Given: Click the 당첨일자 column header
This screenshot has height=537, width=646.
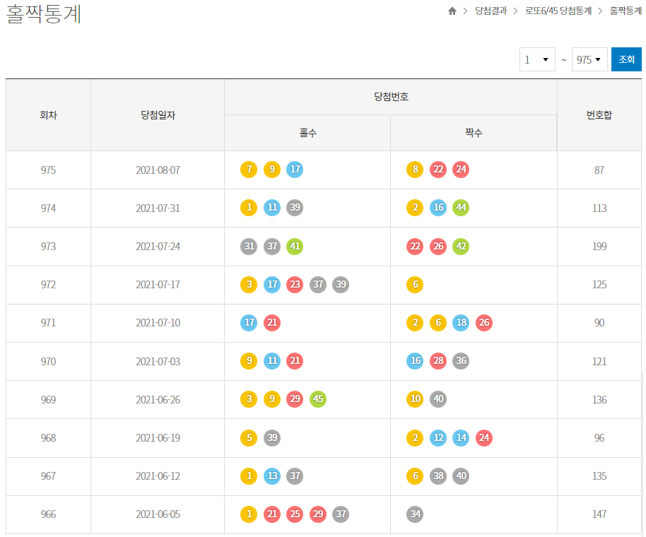Looking at the screenshot, I should point(158,115).
